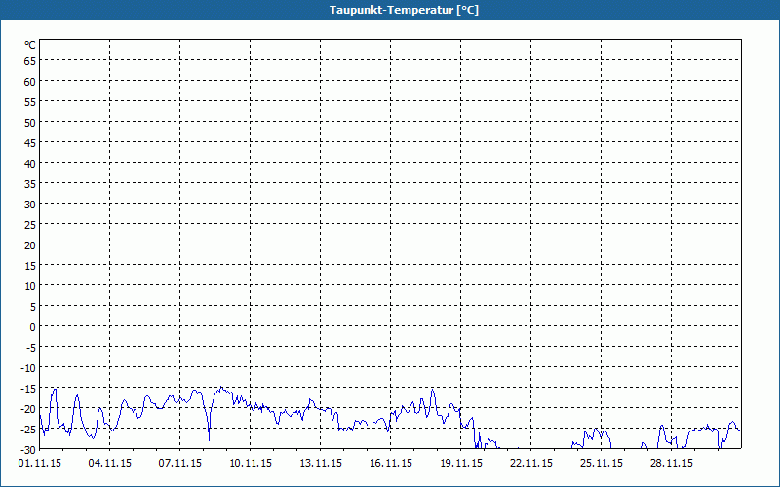Viewport: 780px width, 487px height.
Task: Select the 35 tick label on y-axis
Action: coord(30,183)
